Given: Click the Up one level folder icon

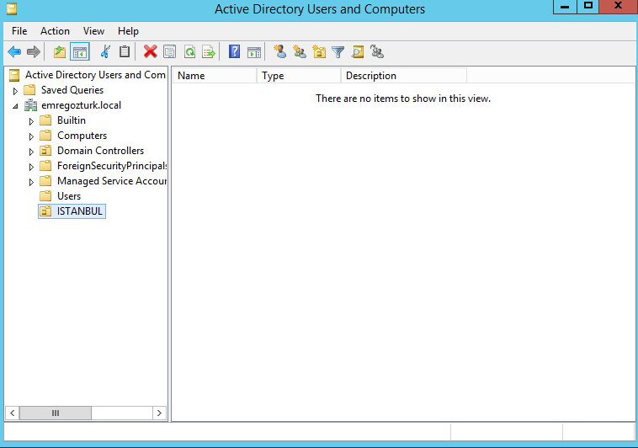Looking at the screenshot, I should (60, 52).
